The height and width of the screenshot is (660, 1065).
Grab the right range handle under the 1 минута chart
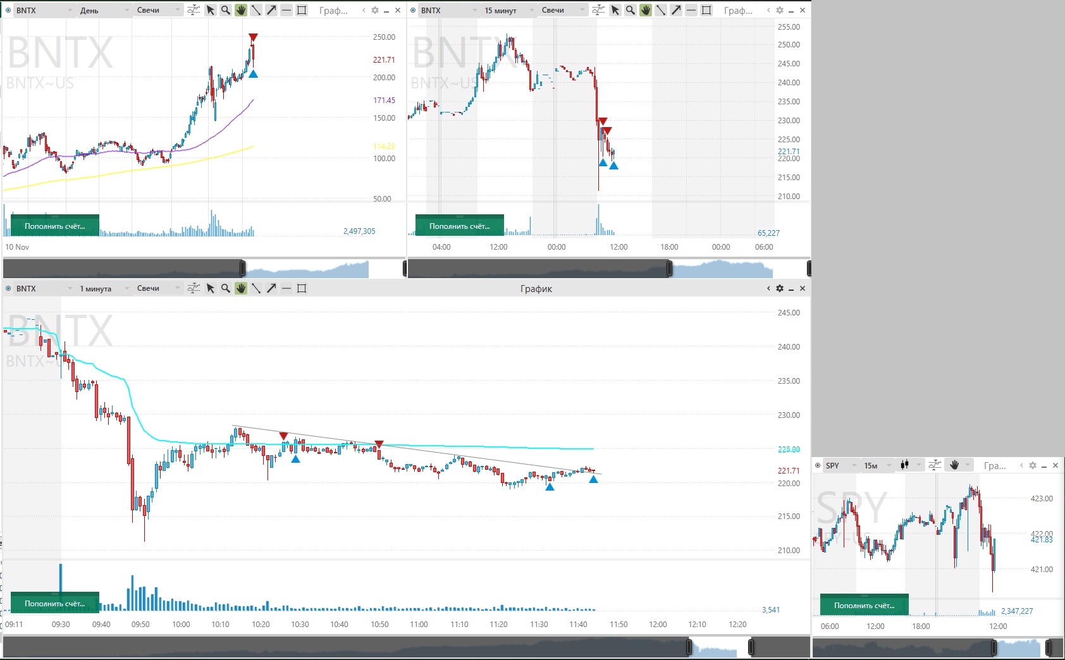pyautogui.click(x=751, y=647)
